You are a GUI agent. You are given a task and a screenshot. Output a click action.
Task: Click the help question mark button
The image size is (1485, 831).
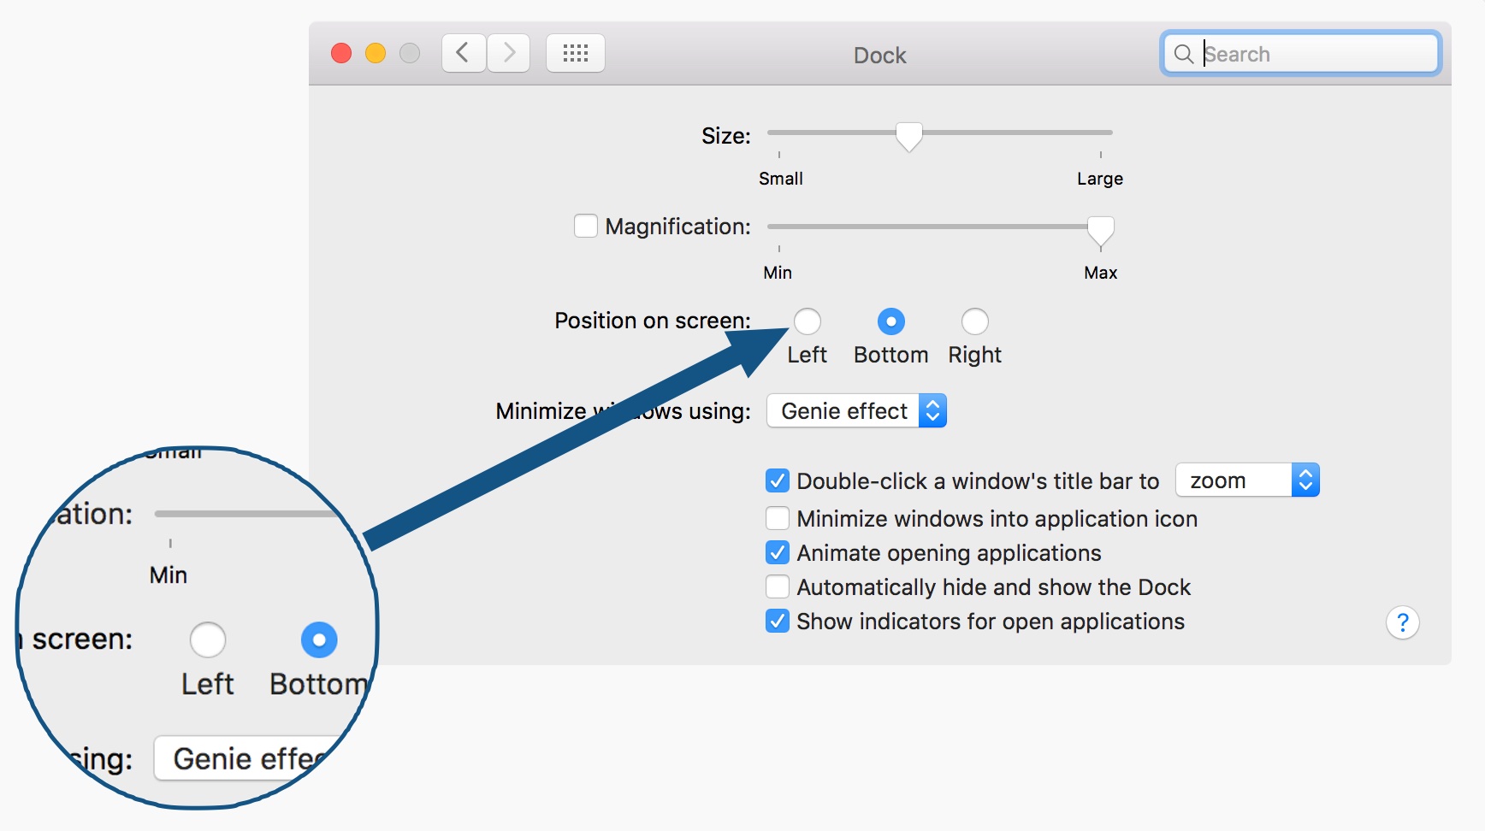pyautogui.click(x=1403, y=622)
